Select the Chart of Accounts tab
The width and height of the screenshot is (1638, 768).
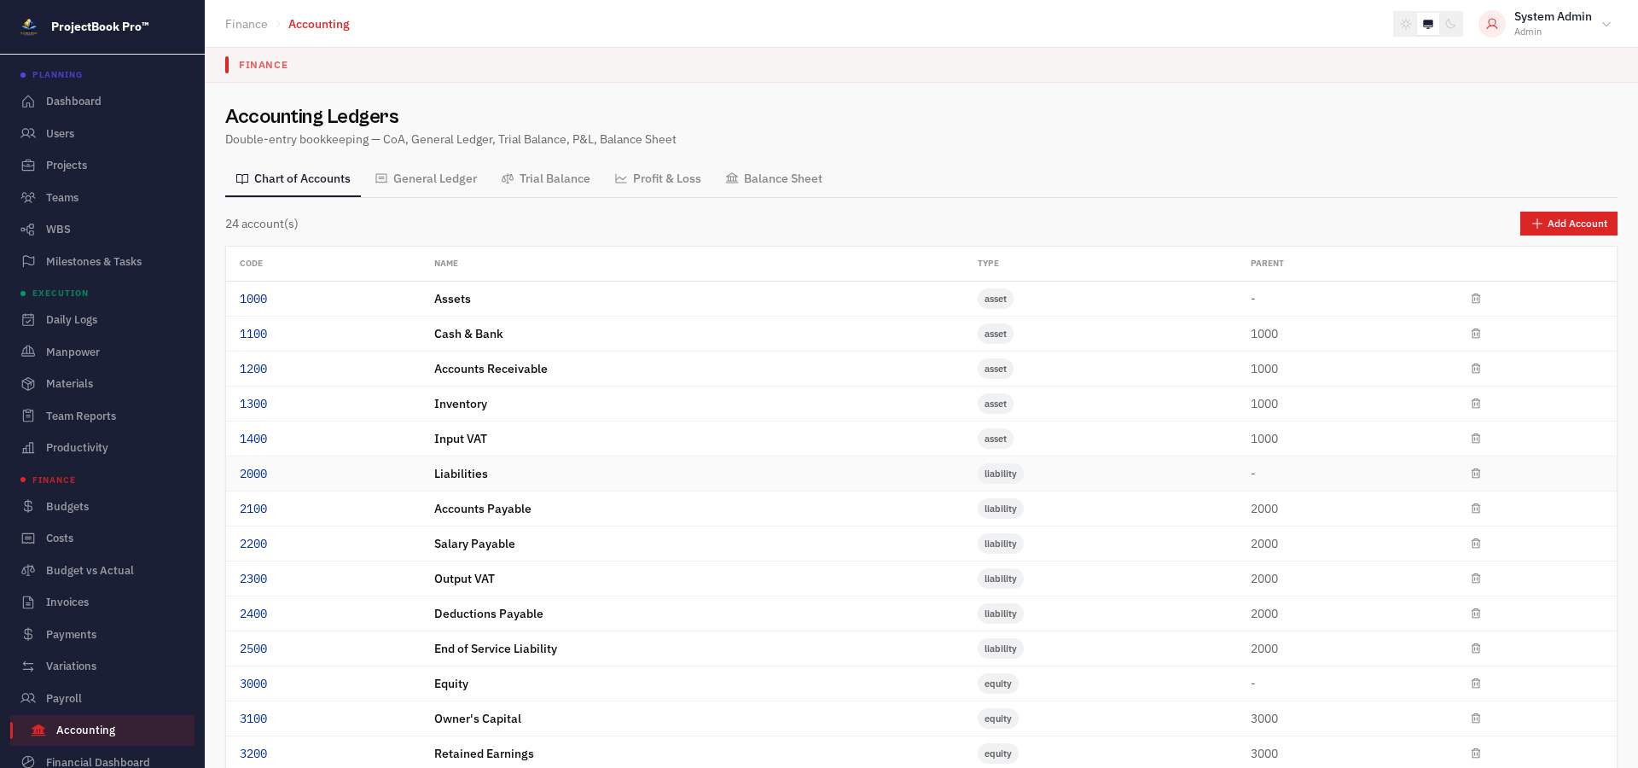click(293, 178)
